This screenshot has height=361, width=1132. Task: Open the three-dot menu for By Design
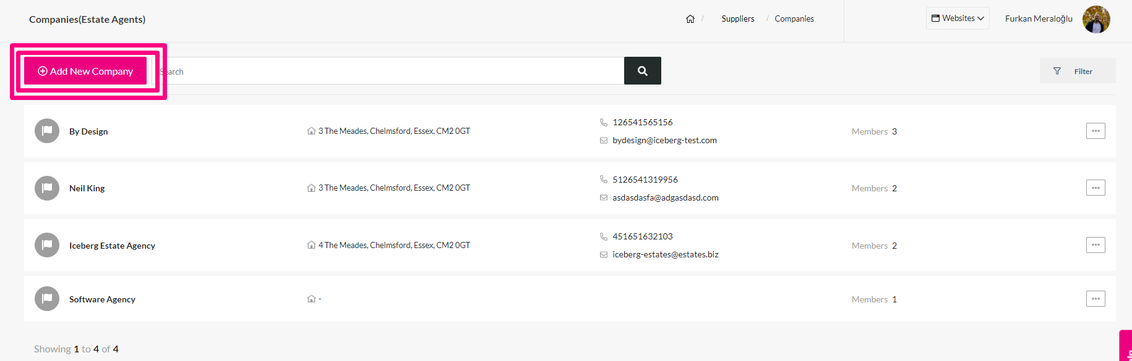1096,131
